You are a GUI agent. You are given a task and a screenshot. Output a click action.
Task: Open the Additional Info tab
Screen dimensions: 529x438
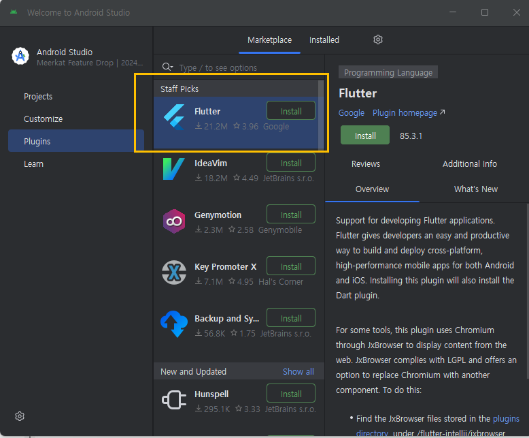coord(469,164)
